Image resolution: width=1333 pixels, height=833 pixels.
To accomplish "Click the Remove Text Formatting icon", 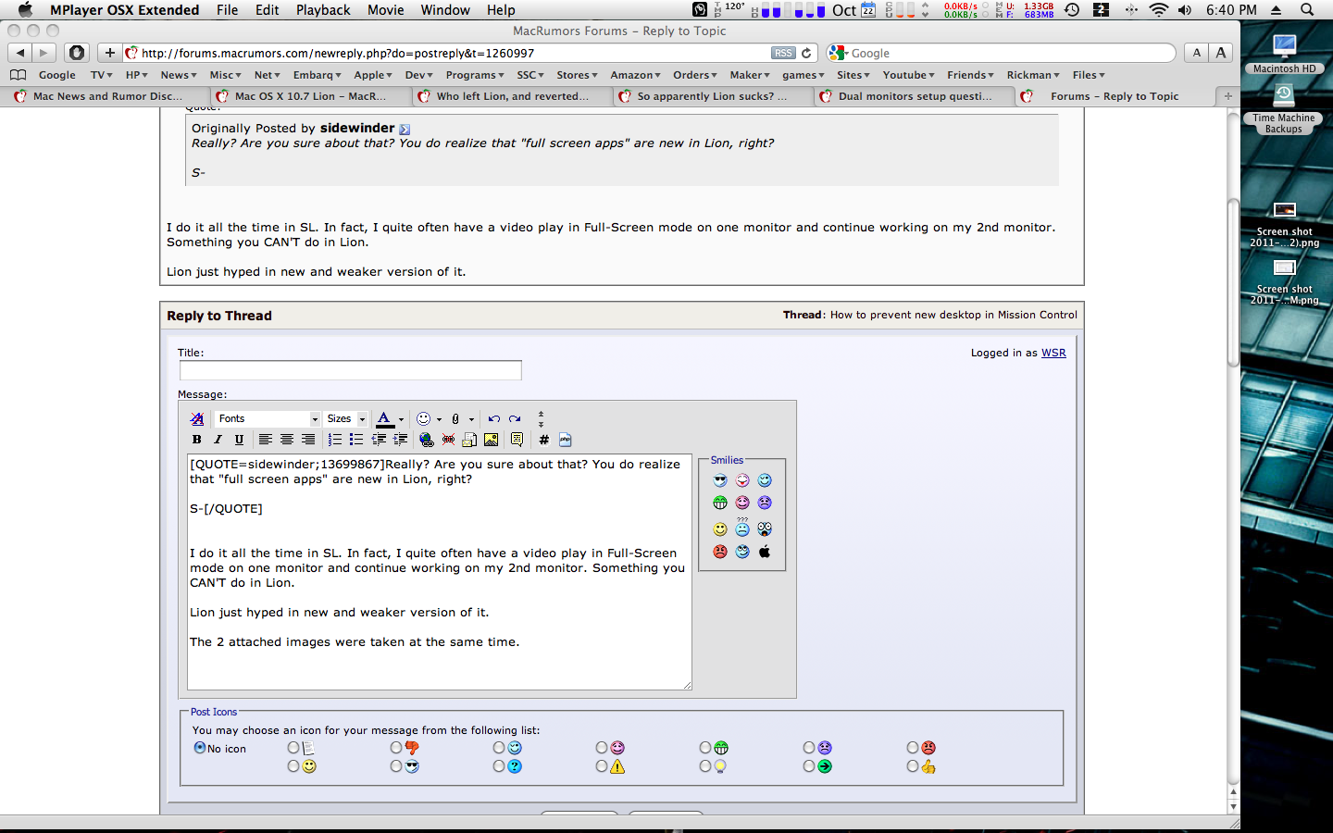I will pos(196,418).
